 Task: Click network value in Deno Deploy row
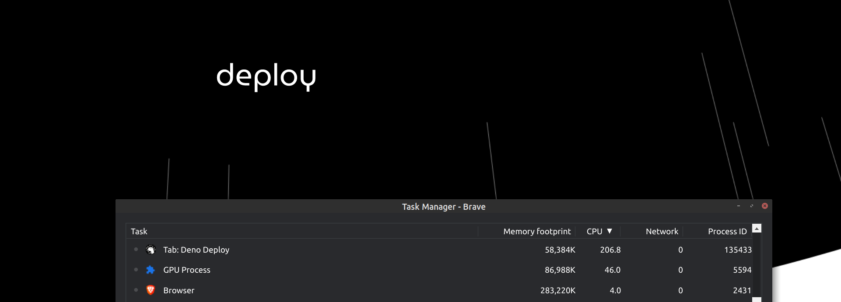coord(680,250)
